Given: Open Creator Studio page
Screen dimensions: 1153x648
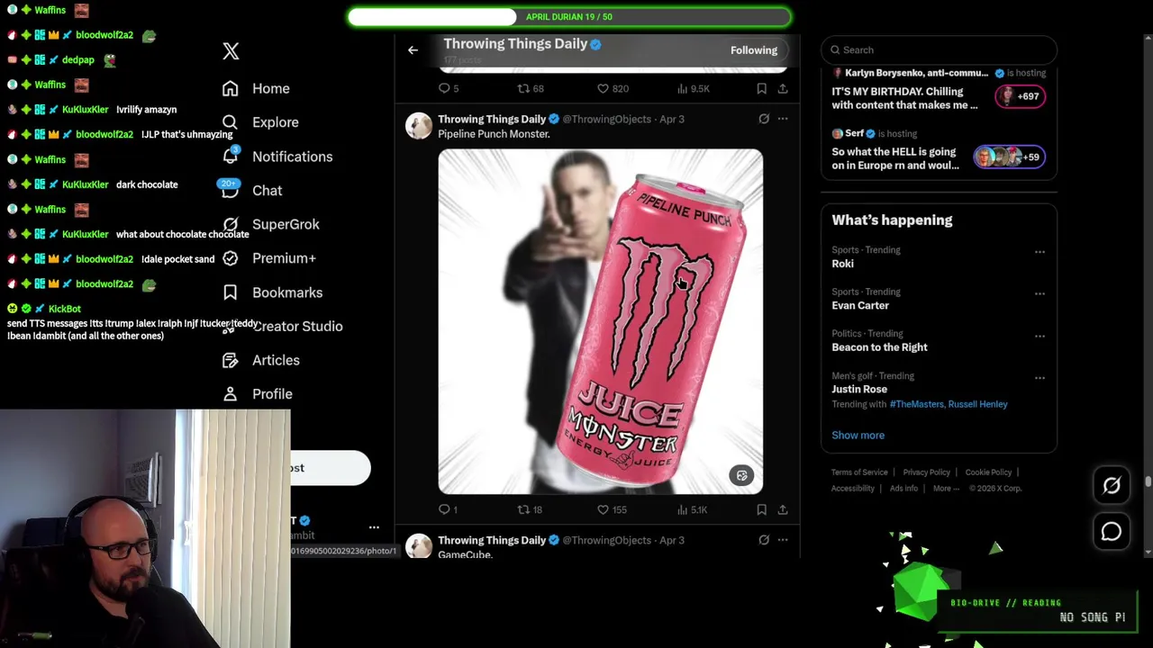Looking at the screenshot, I should coord(297,327).
